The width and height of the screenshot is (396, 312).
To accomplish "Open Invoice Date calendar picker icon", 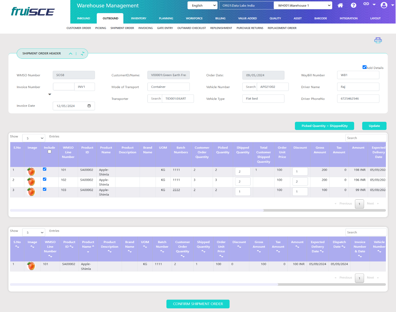I will tap(89, 106).
